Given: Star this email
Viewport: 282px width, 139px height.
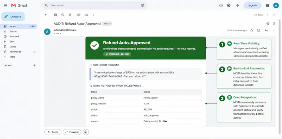Looking at the screenshot, I should (252, 31).
